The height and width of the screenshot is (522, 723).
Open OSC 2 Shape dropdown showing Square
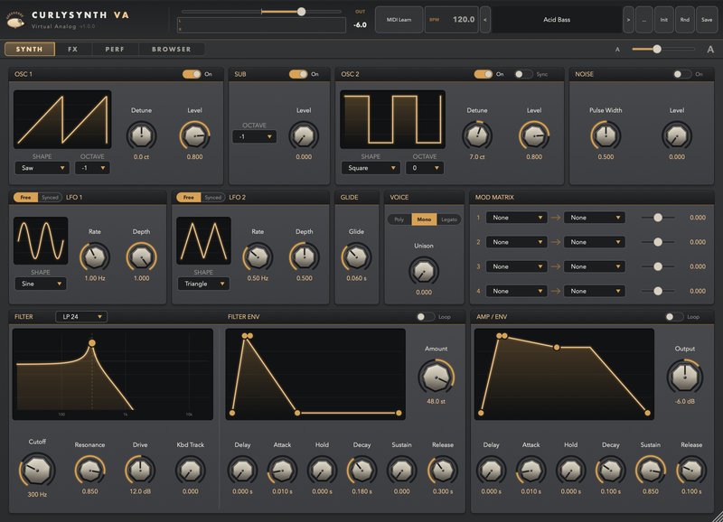coord(371,168)
